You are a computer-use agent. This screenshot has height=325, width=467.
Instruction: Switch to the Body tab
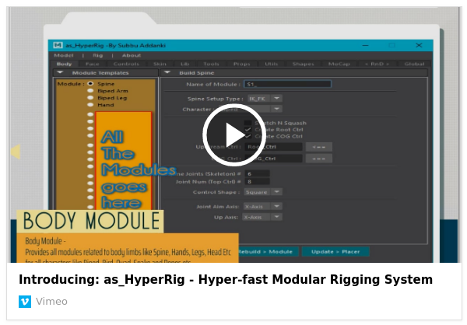64,64
